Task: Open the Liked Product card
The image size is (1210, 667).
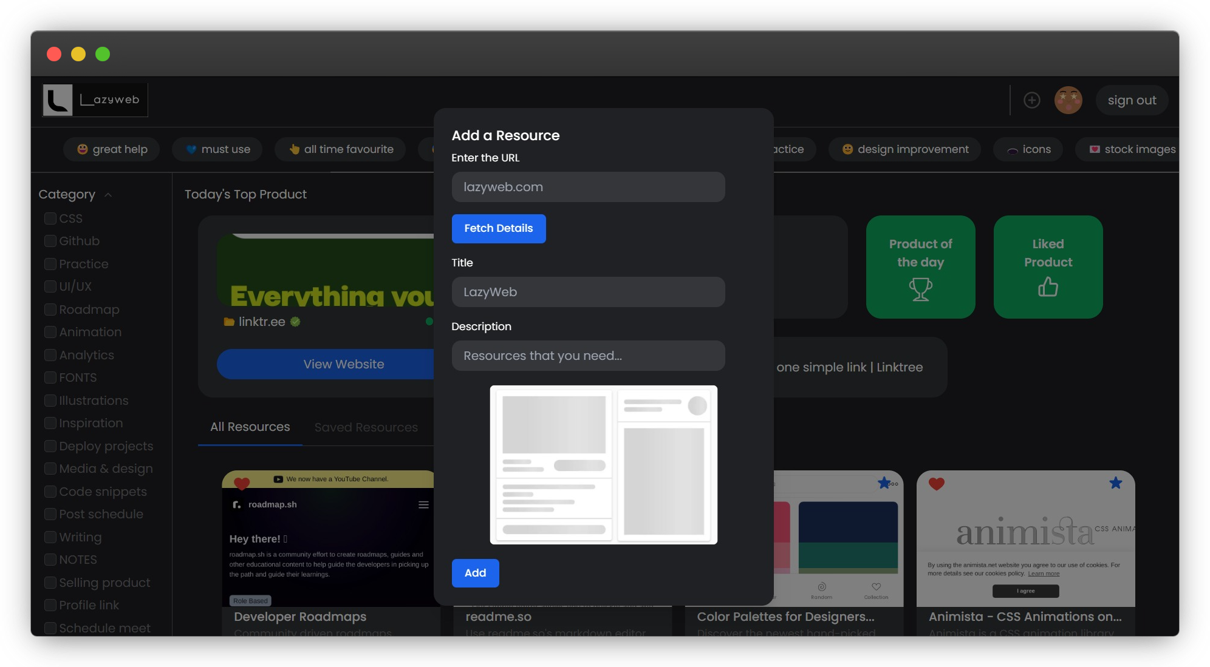Action: (x=1048, y=267)
